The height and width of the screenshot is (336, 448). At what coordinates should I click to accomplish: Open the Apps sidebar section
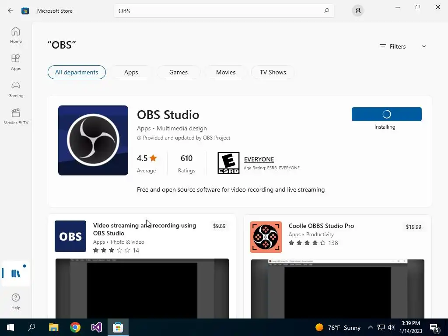[16, 62]
